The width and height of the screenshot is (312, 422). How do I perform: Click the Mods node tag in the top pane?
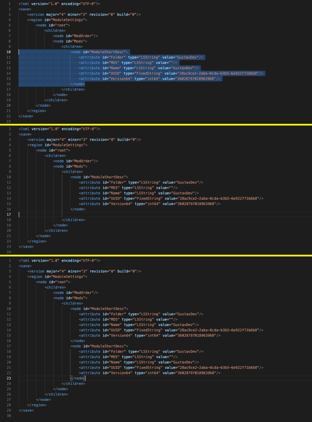[70, 41]
